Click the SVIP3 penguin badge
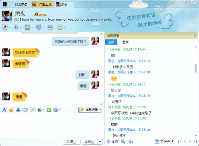The image size is (199, 146). point(40,14)
